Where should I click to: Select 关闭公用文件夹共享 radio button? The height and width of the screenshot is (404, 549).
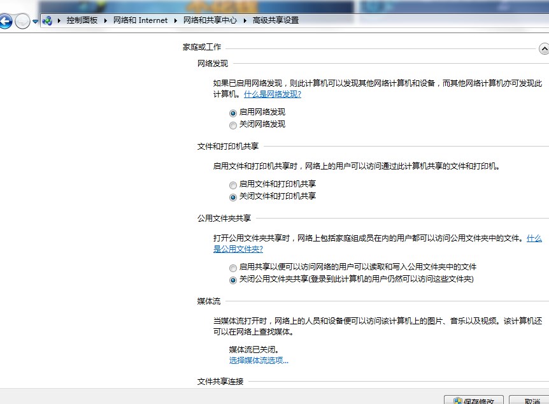coord(233,280)
